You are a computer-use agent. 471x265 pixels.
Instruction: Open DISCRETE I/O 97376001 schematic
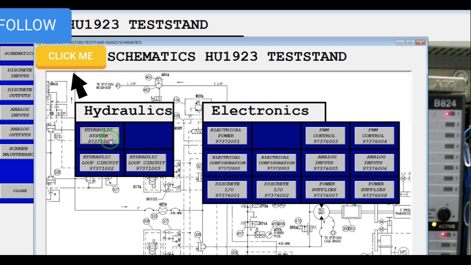pyautogui.click(x=227, y=190)
